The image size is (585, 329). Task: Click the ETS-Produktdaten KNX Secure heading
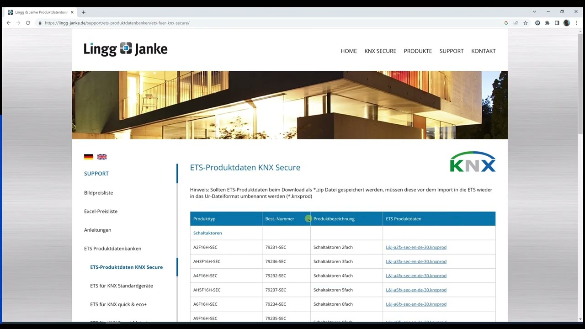coord(245,168)
